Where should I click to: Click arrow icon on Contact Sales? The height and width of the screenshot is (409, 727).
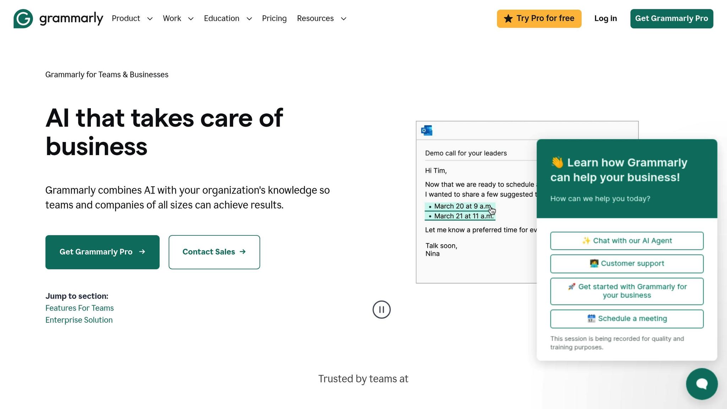tap(243, 252)
